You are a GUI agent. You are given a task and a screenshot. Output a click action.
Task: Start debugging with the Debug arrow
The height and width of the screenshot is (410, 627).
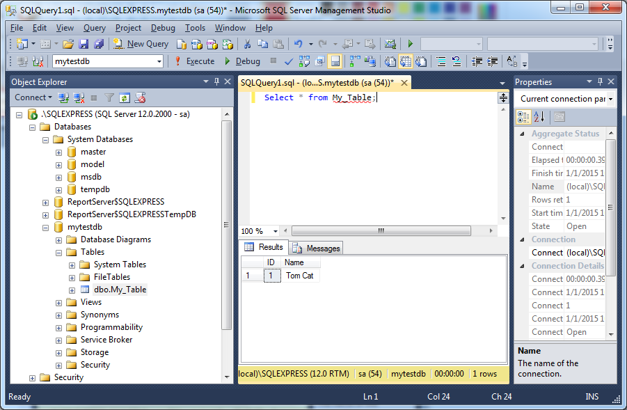242,61
